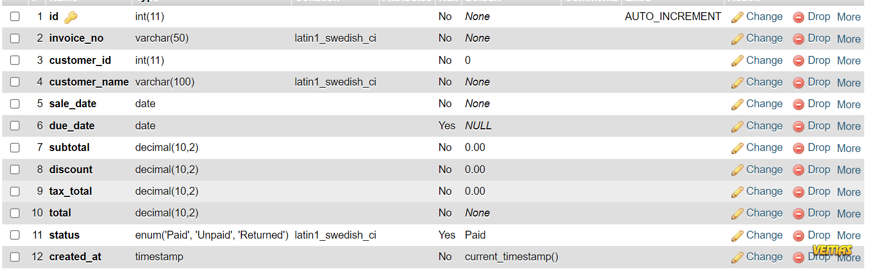869x274 pixels.
Task: Check the box next to tax_total
Action: 15,191
